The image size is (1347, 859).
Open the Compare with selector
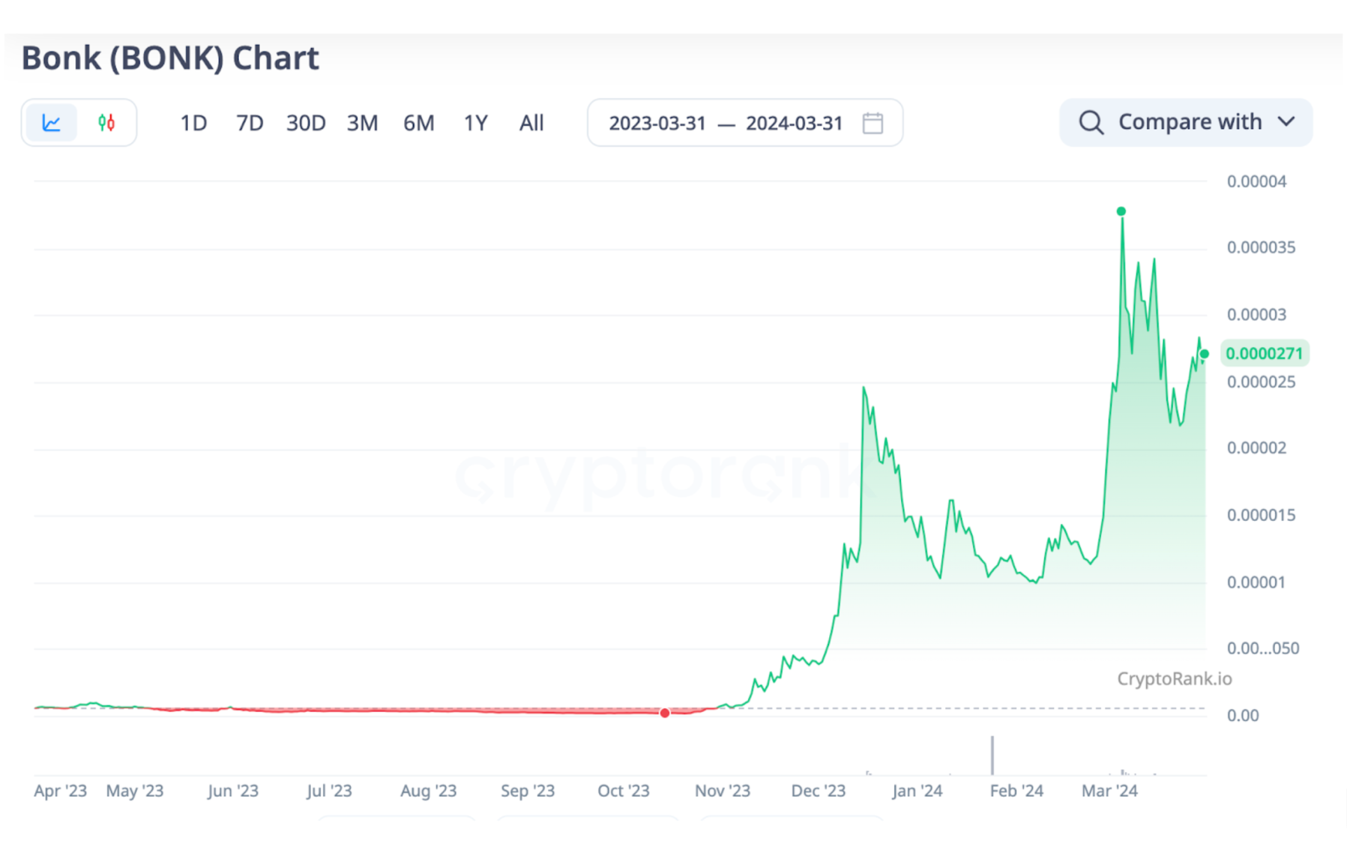tap(1186, 122)
